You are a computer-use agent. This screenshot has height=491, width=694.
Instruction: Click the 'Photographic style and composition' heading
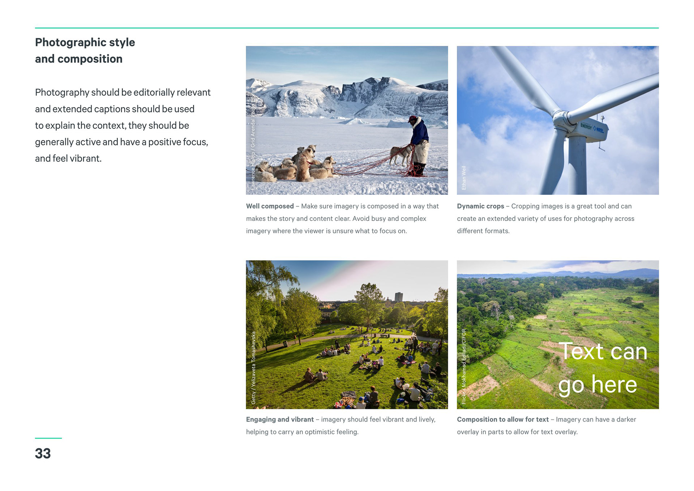coord(85,51)
